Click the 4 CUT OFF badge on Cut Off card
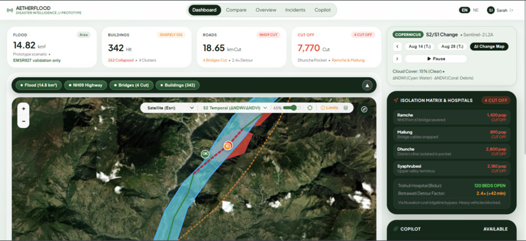Viewport: 526px width, 241px height. (x=363, y=35)
